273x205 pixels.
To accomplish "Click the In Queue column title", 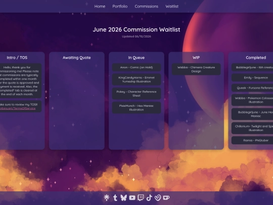I will tap(136, 58).
